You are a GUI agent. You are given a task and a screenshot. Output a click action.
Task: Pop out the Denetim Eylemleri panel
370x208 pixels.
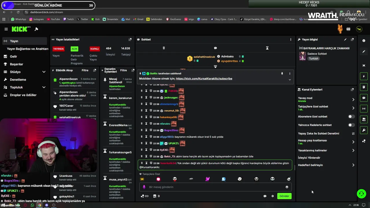[x=133, y=70]
